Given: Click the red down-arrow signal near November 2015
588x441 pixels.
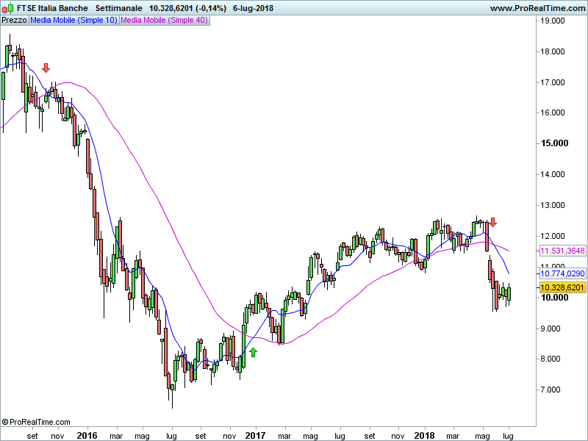Looking at the screenshot, I should [x=46, y=68].
